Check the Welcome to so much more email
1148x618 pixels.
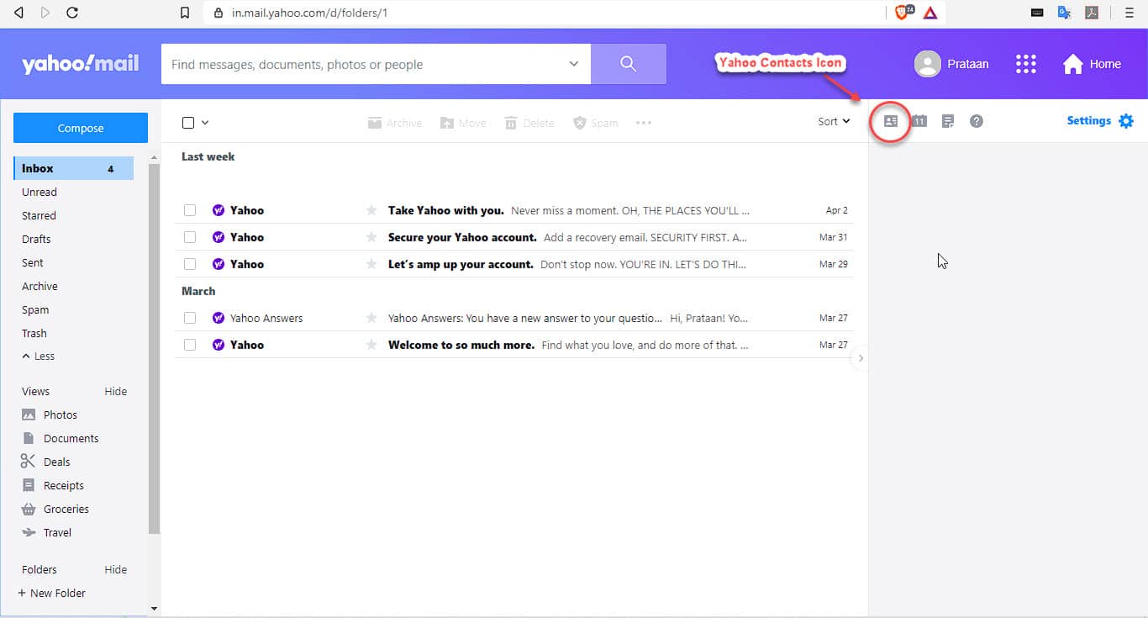click(x=190, y=345)
